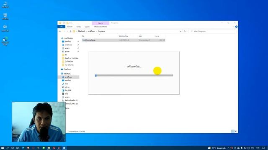Switch to File Explorer taskbar button
The image size is (268, 150).
click(49, 148)
